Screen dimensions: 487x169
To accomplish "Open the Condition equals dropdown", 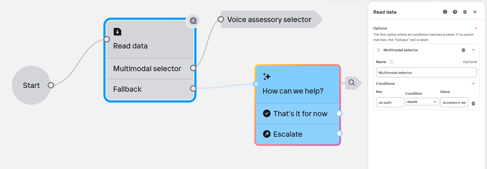I will pos(422,102).
